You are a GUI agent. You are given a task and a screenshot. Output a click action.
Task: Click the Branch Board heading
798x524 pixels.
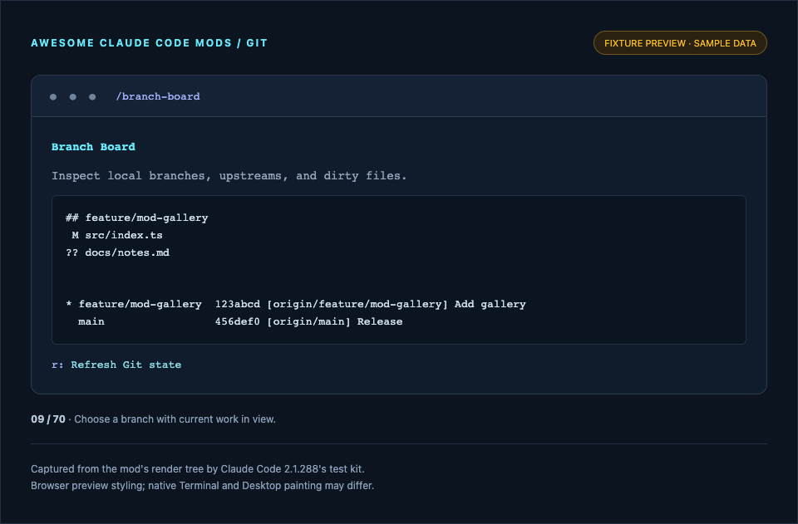93,147
